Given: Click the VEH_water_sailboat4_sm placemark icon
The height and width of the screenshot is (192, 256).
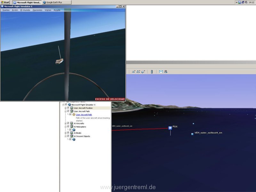Looking at the screenshot, I should (192, 134).
